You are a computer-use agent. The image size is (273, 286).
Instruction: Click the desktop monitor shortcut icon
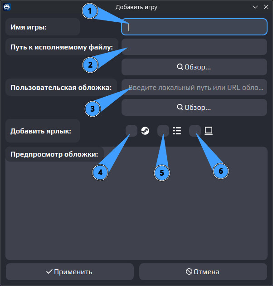point(209,131)
